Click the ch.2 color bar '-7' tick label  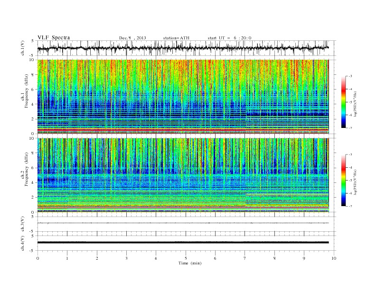coord(350,206)
